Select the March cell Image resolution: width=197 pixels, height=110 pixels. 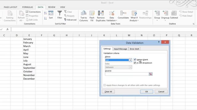(29, 46)
